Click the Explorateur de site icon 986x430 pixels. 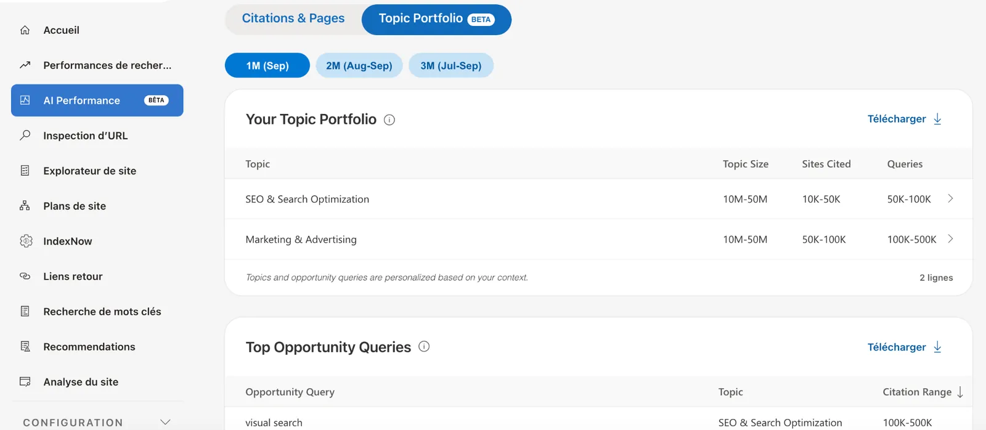25,171
